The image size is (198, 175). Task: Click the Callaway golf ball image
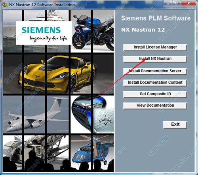pyautogui.click(x=104, y=120)
